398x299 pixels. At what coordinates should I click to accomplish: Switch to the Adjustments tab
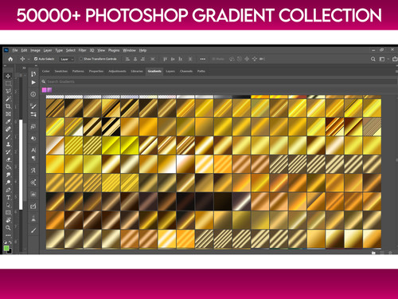tap(117, 71)
